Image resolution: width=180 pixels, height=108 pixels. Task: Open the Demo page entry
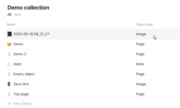pyautogui.click(x=18, y=44)
